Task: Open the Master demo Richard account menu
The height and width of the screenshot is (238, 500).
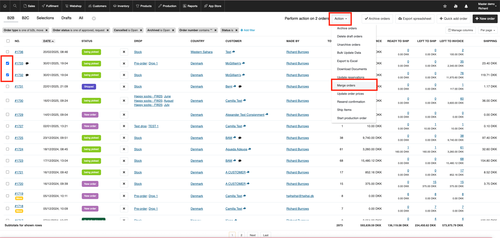Action: (487, 6)
